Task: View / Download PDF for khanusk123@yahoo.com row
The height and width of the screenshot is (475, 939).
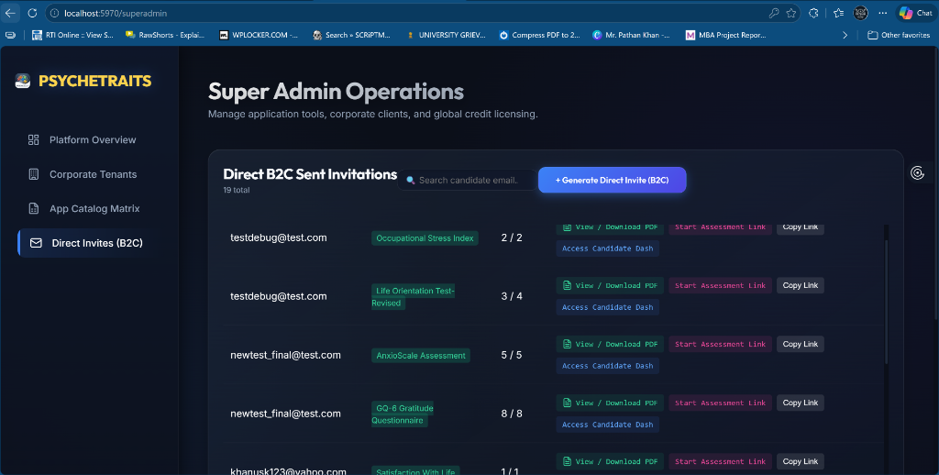Action: (x=610, y=462)
